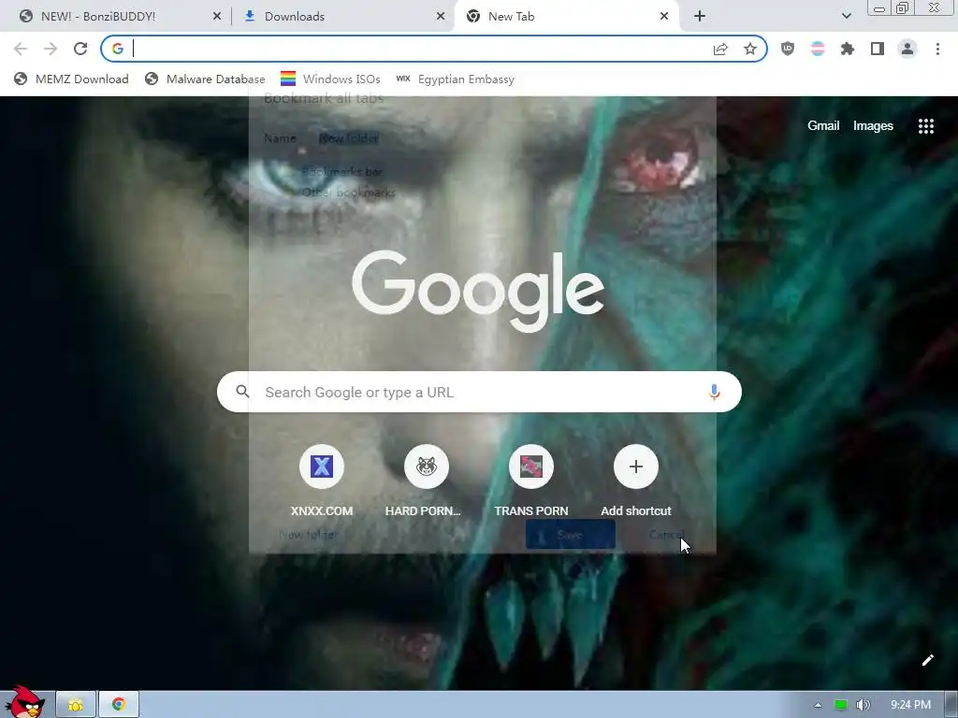Open the MEMZ Download bookmark
This screenshot has height=718, width=958.
pyautogui.click(x=71, y=79)
